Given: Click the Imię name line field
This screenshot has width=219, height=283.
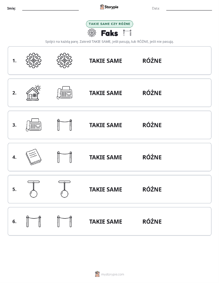Looking at the screenshot, I should pos(50,8).
